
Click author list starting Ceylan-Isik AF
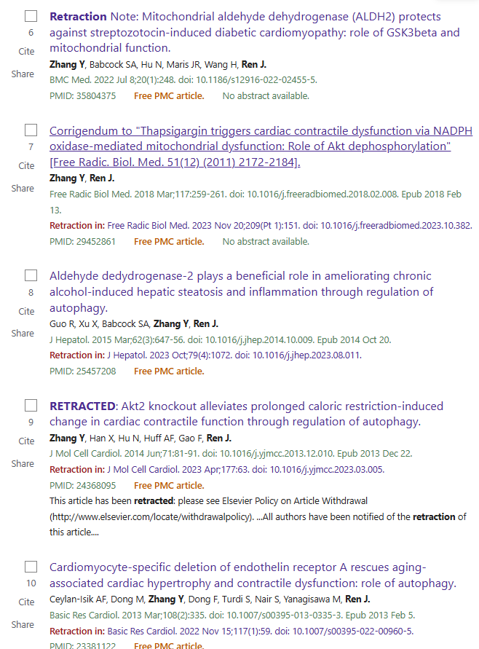point(210,599)
